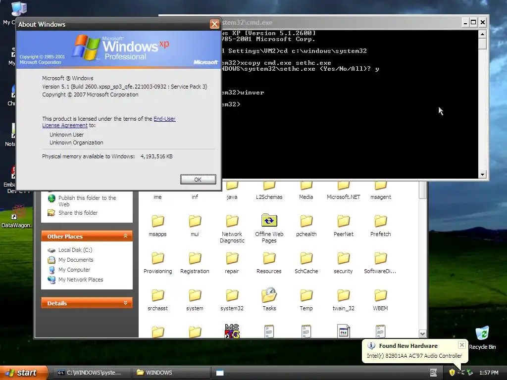Select the Provisioning folder
The height and width of the screenshot is (380, 507).
tap(158, 263)
